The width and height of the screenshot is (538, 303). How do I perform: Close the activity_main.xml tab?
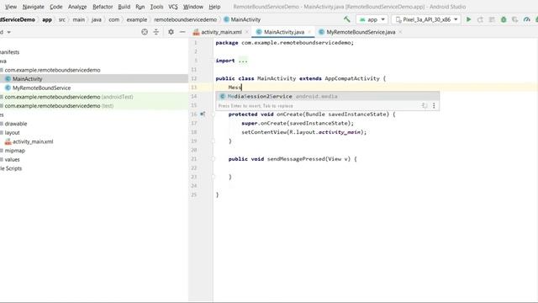246,32
